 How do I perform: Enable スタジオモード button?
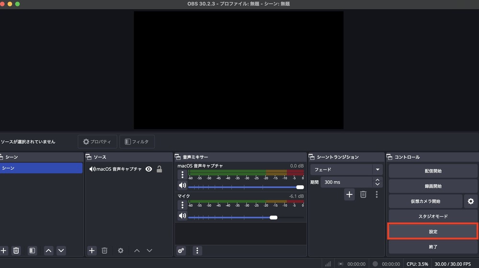click(433, 216)
